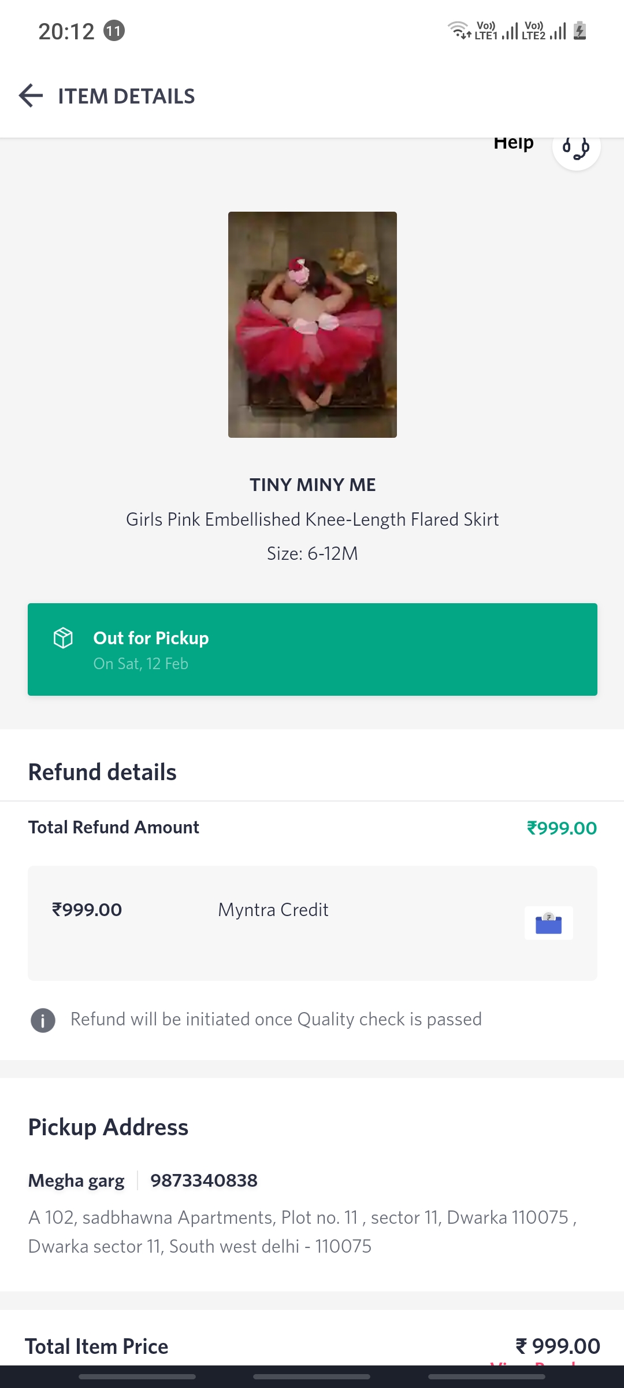Tap the back arrow icon
This screenshot has height=1388, width=624.
tap(31, 96)
